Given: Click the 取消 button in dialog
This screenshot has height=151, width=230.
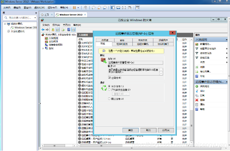Looking at the screenshot, I should tap(148, 130).
